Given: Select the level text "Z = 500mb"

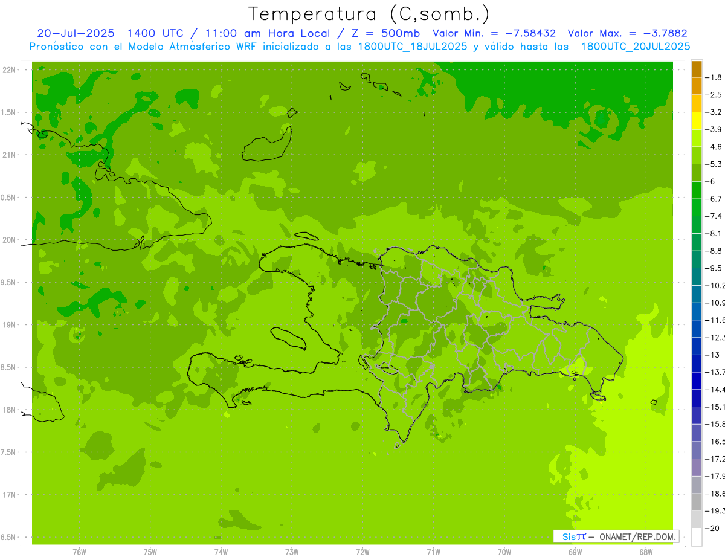Looking at the screenshot, I should click(x=385, y=34).
